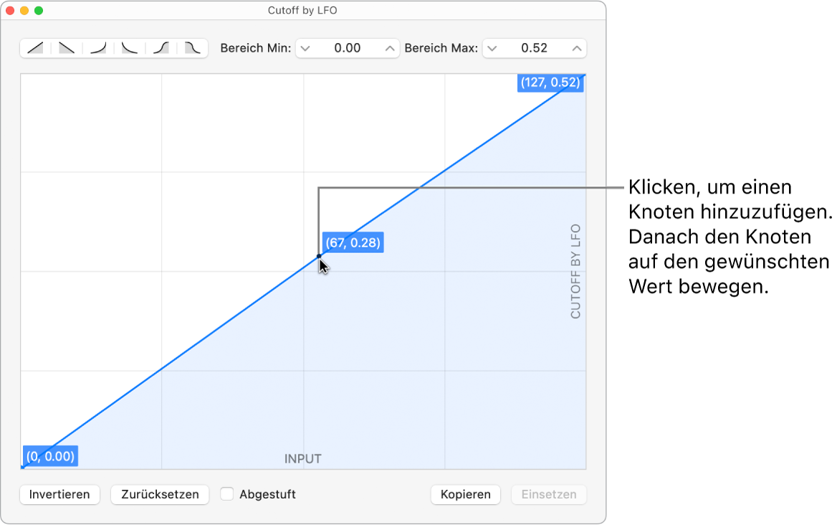Click the green zoom window button
Image resolution: width=837 pixels, height=525 pixels.
pyautogui.click(x=39, y=11)
